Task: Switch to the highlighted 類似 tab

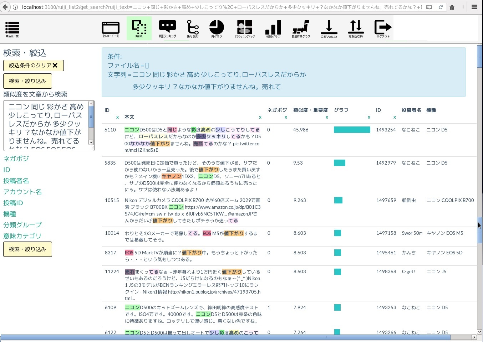Action: click(x=139, y=28)
